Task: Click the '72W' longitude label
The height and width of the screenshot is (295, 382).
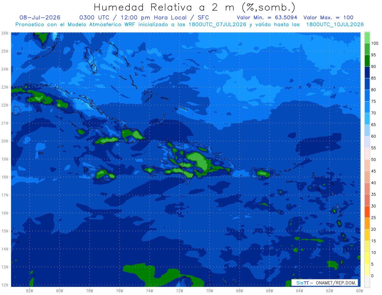Action: 180,291
